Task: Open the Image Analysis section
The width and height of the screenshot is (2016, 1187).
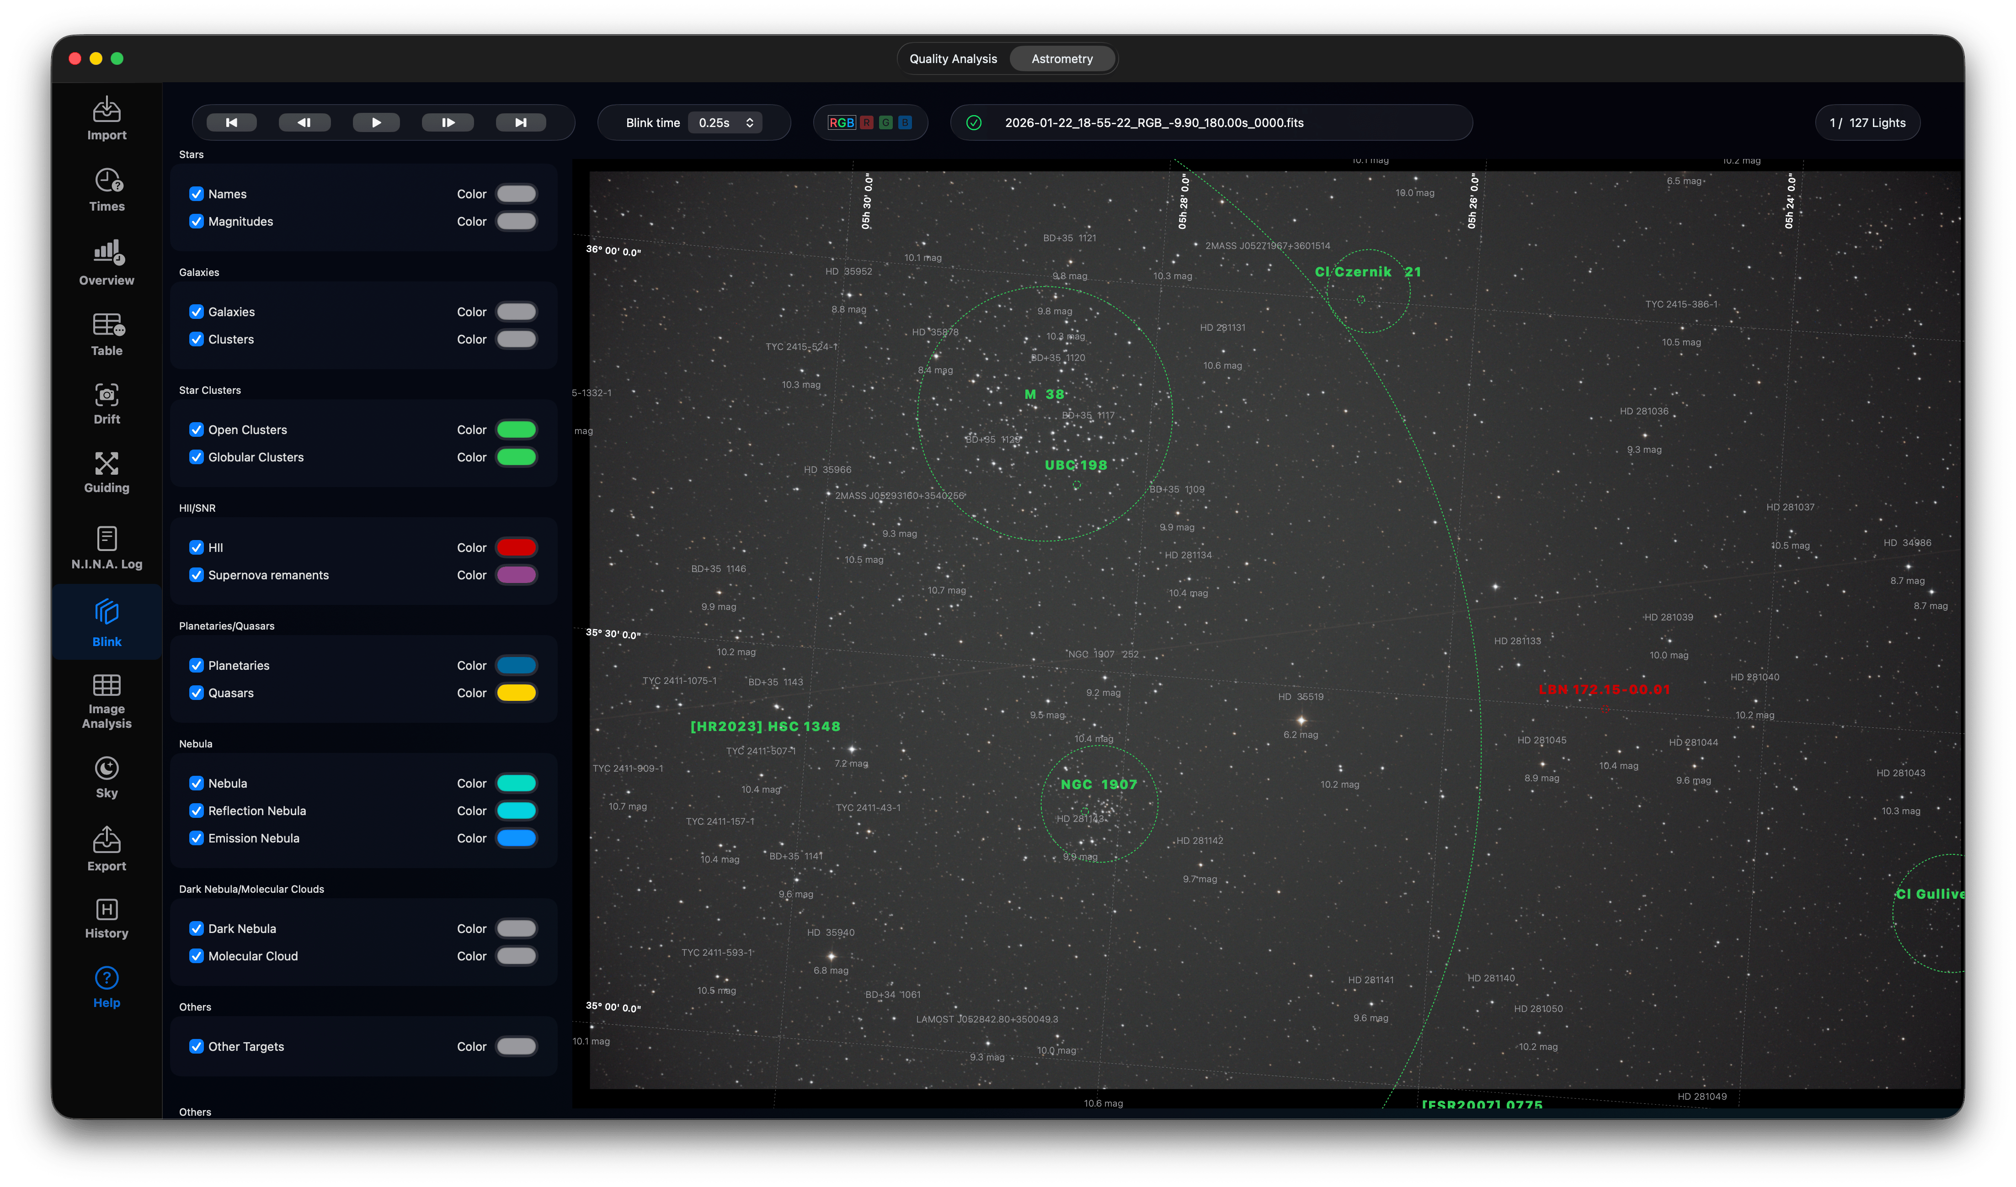Action: point(107,701)
